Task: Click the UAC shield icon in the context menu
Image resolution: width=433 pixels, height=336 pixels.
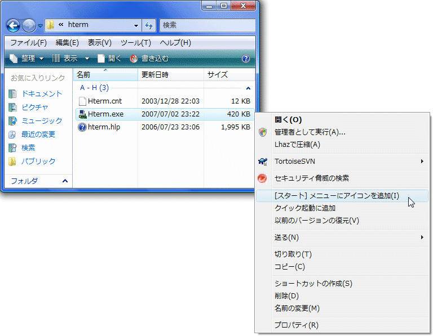Action: 263,132
